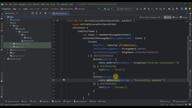192x108 pixels.
Task: Open the Version Control tool window
Action: [12, 101]
